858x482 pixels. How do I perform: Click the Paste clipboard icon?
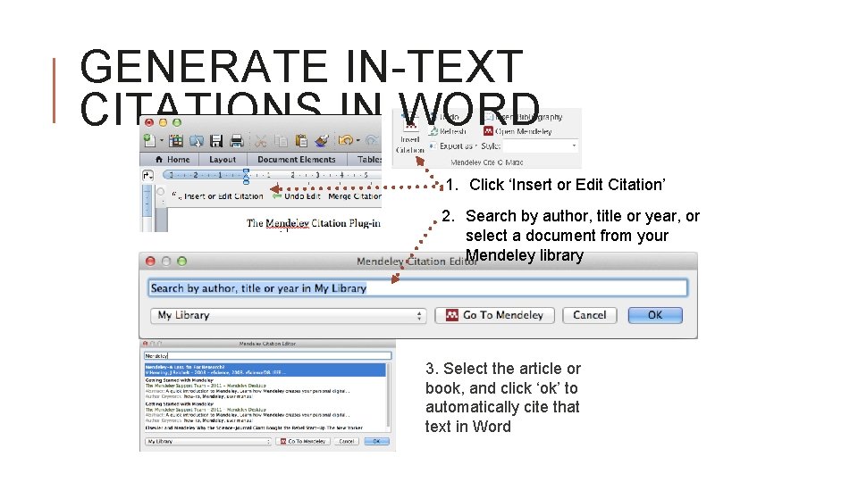coord(301,141)
